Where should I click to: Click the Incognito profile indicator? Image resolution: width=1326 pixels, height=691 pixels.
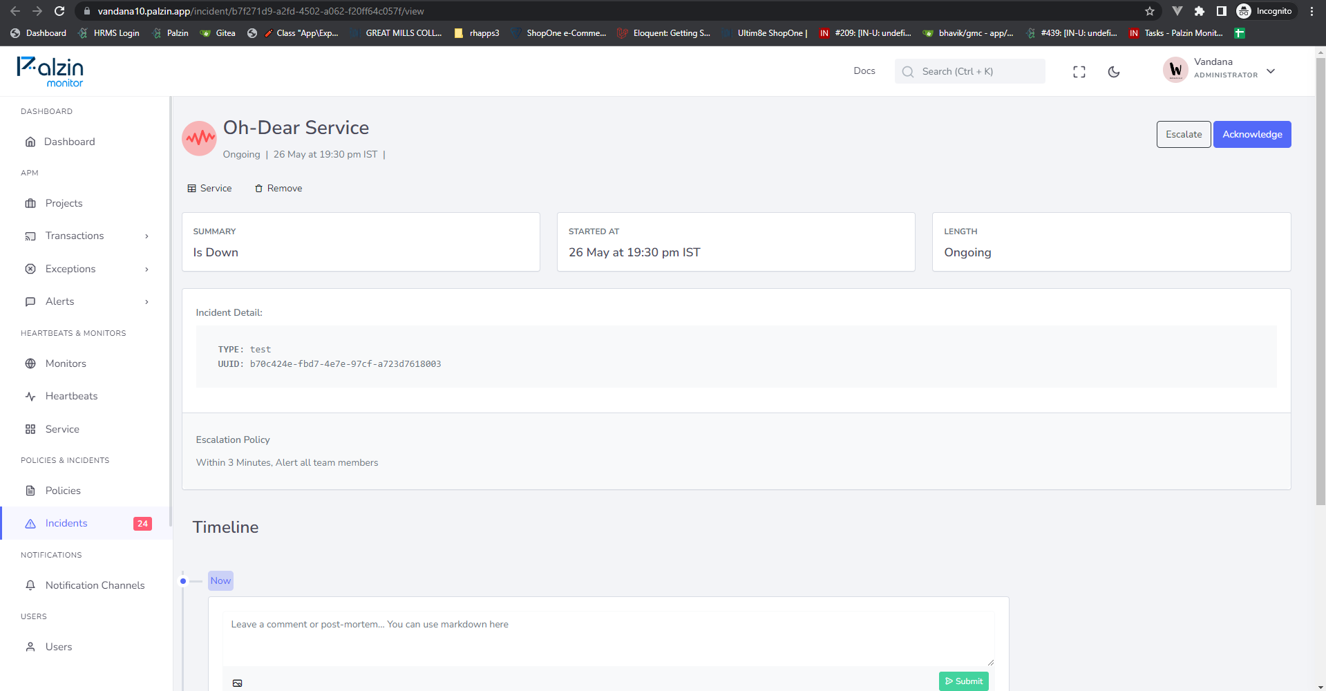(1266, 11)
